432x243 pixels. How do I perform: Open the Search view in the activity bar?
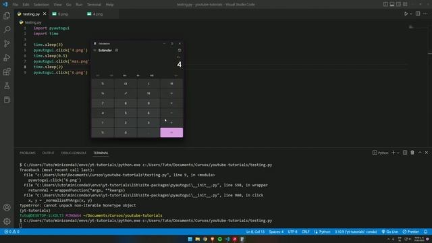pyautogui.click(x=7, y=30)
